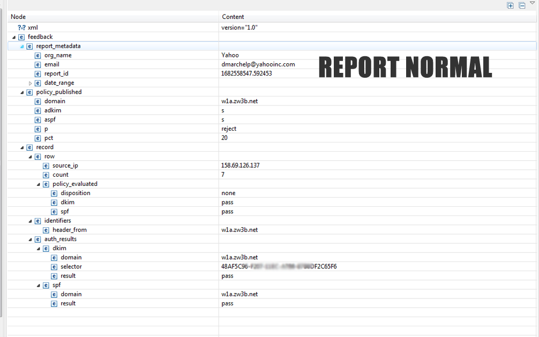The height and width of the screenshot is (337, 539).
Task: Click the source_ip value 158.69.126.137
Action: (240, 166)
